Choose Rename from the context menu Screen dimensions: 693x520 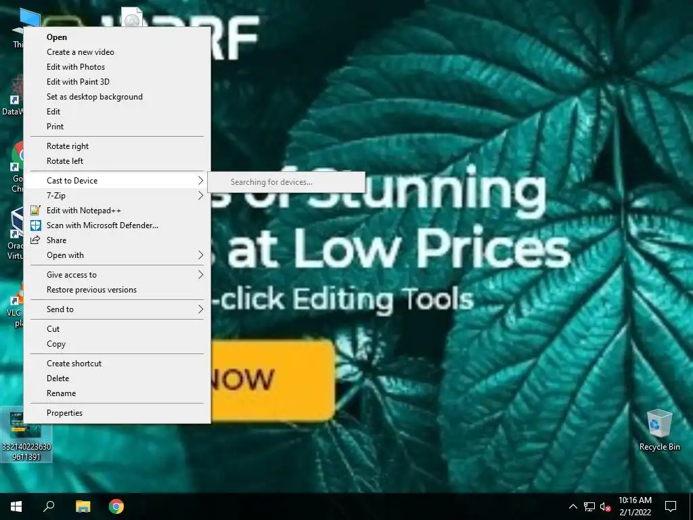pos(117,393)
